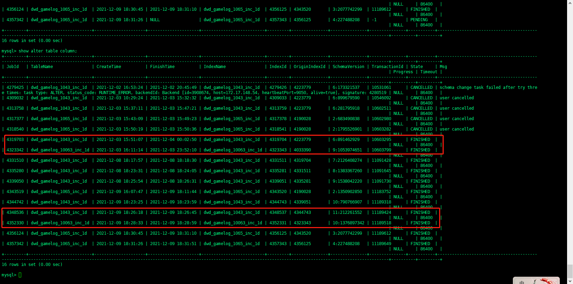
Task: Click JobId 4331510
Action: pyautogui.click(x=15, y=160)
